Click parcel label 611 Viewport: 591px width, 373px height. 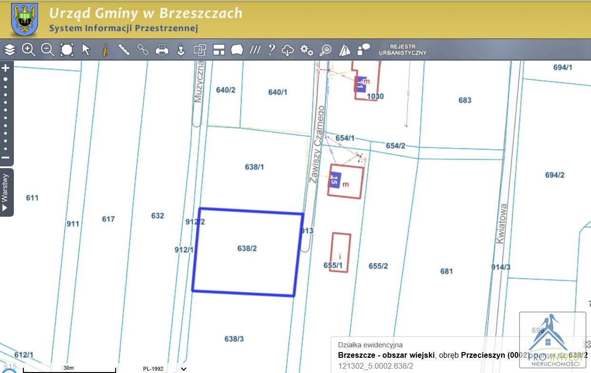32,198
